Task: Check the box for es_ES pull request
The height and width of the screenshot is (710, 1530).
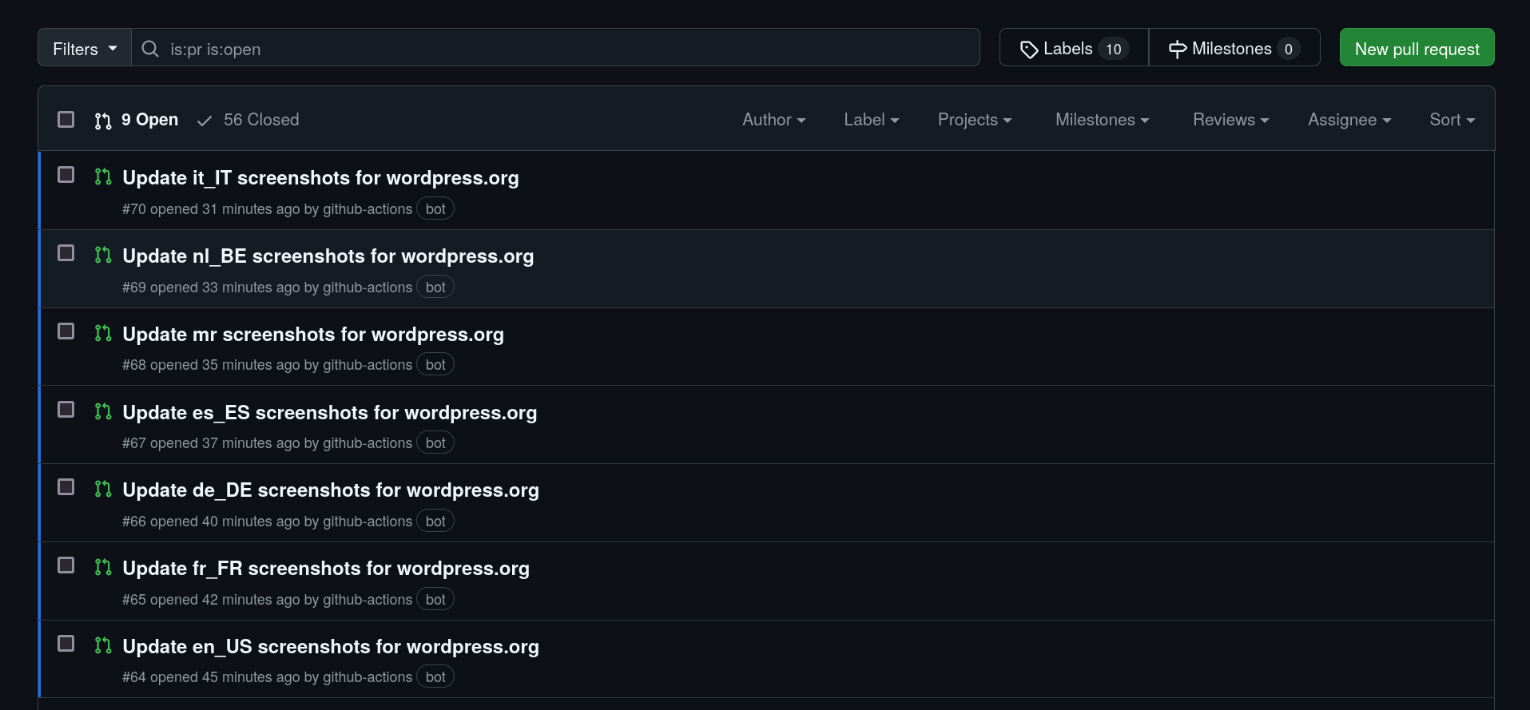Action: pyautogui.click(x=66, y=410)
